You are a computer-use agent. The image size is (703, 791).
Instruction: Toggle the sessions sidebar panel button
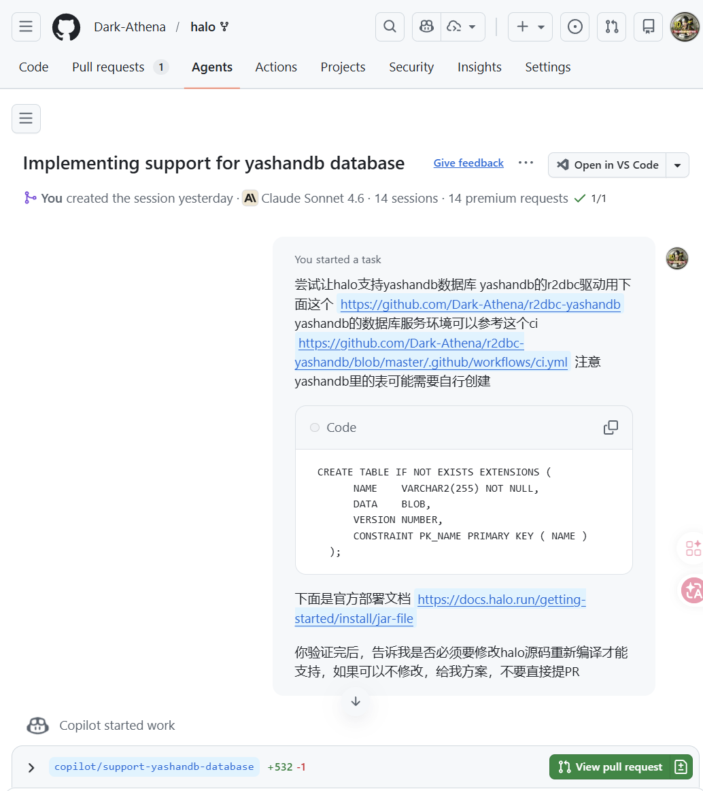tap(26, 118)
